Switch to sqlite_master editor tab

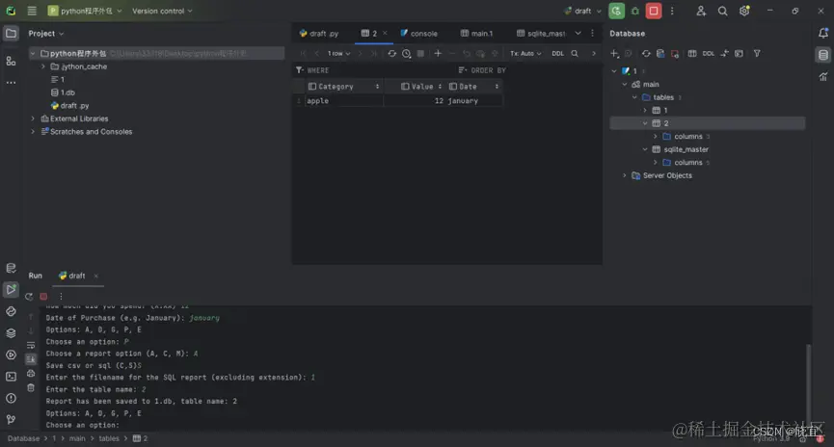coord(541,33)
